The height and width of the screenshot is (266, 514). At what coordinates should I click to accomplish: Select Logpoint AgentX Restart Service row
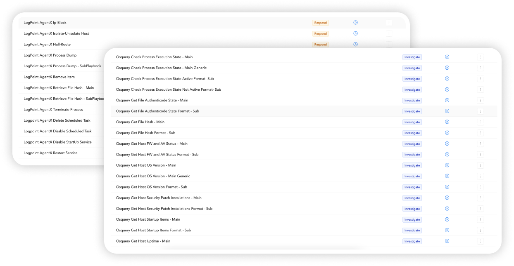(x=62, y=153)
